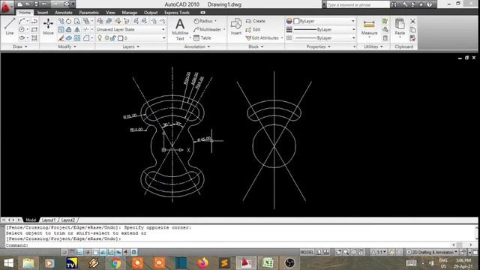
Task: Expand the Properties panel
Action: pyautogui.click(x=318, y=46)
